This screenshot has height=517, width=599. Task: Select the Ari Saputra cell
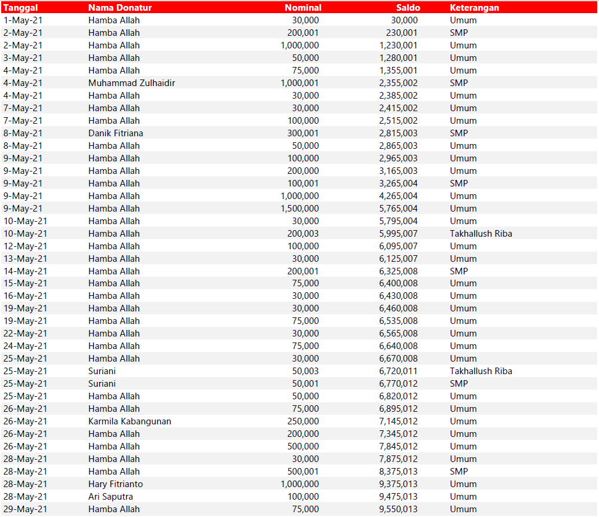pos(111,497)
